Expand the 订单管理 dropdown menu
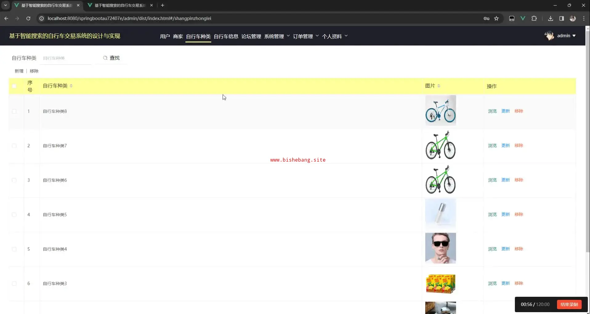Screen dimensions: 590x314 tap(305, 36)
